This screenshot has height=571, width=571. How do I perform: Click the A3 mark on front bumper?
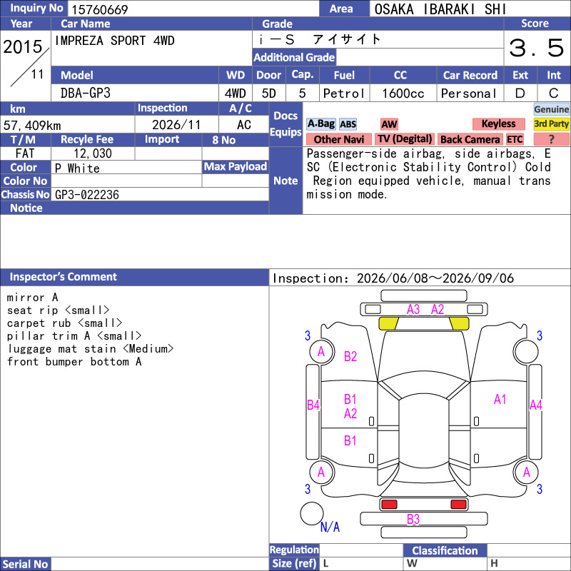(x=413, y=310)
